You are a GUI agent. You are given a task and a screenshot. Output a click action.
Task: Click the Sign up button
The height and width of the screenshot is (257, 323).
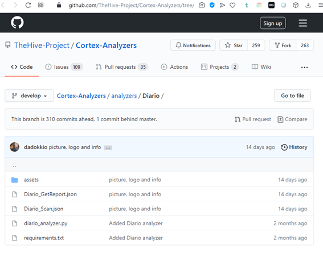(x=272, y=23)
